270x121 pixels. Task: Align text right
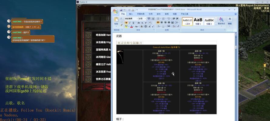[x=165, y=22]
